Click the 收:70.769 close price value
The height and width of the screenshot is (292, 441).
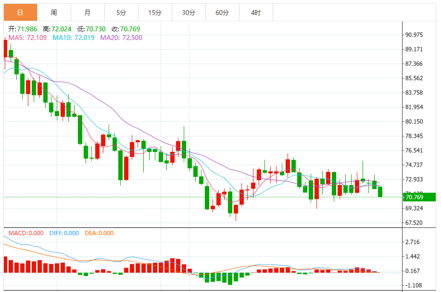pos(126,29)
